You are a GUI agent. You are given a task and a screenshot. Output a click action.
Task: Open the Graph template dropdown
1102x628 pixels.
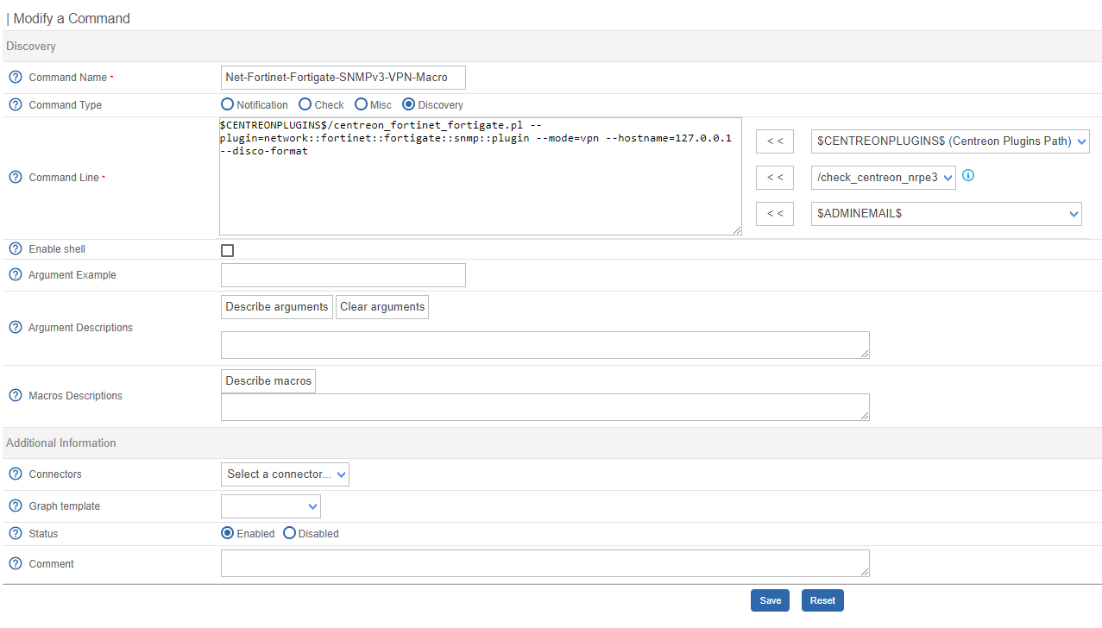tap(270, 506)
